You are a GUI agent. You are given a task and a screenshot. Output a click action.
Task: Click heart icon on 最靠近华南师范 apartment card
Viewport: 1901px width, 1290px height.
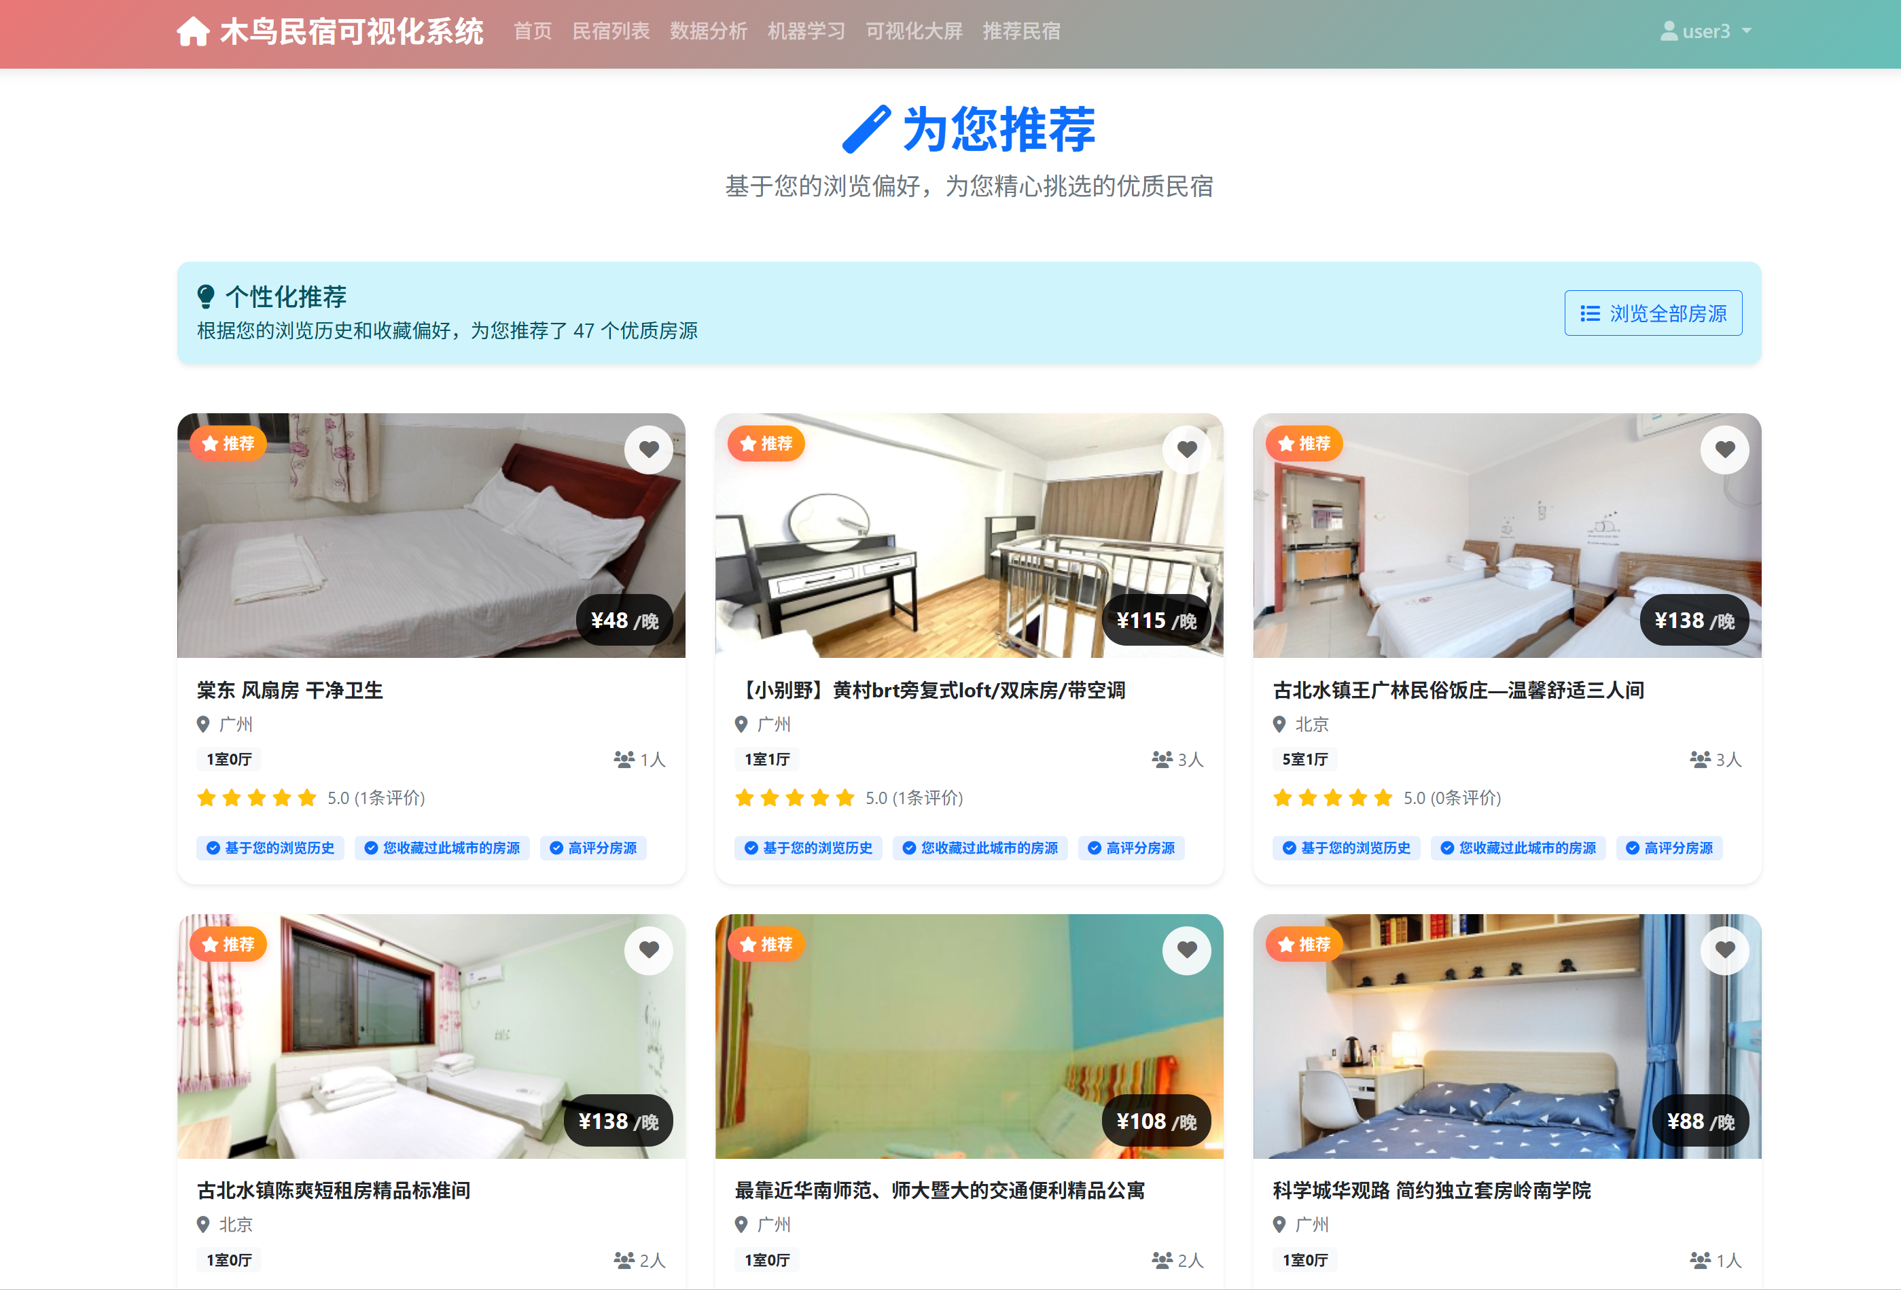tap(1186, 949)
